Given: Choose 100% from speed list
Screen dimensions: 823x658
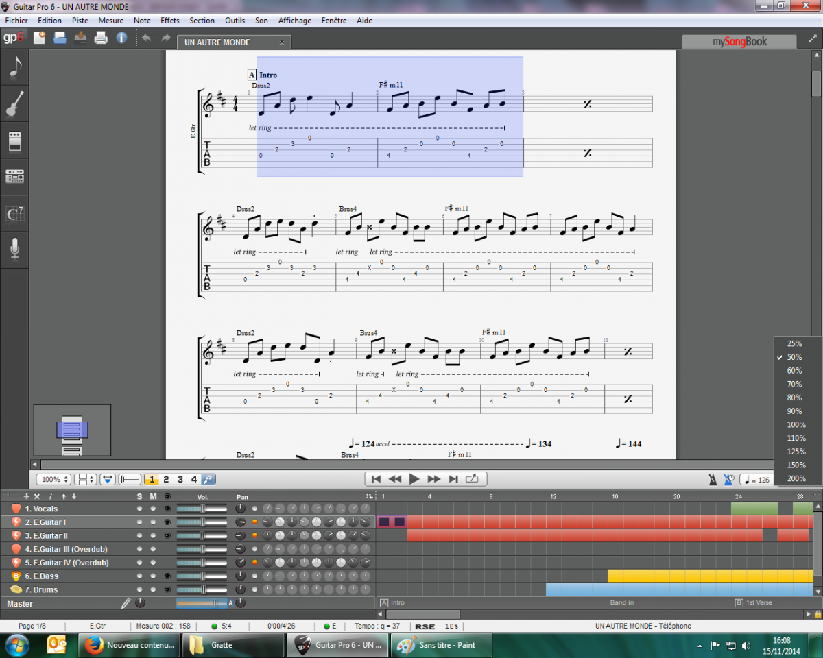Looking at the screenshot, I should click(796, 425).
